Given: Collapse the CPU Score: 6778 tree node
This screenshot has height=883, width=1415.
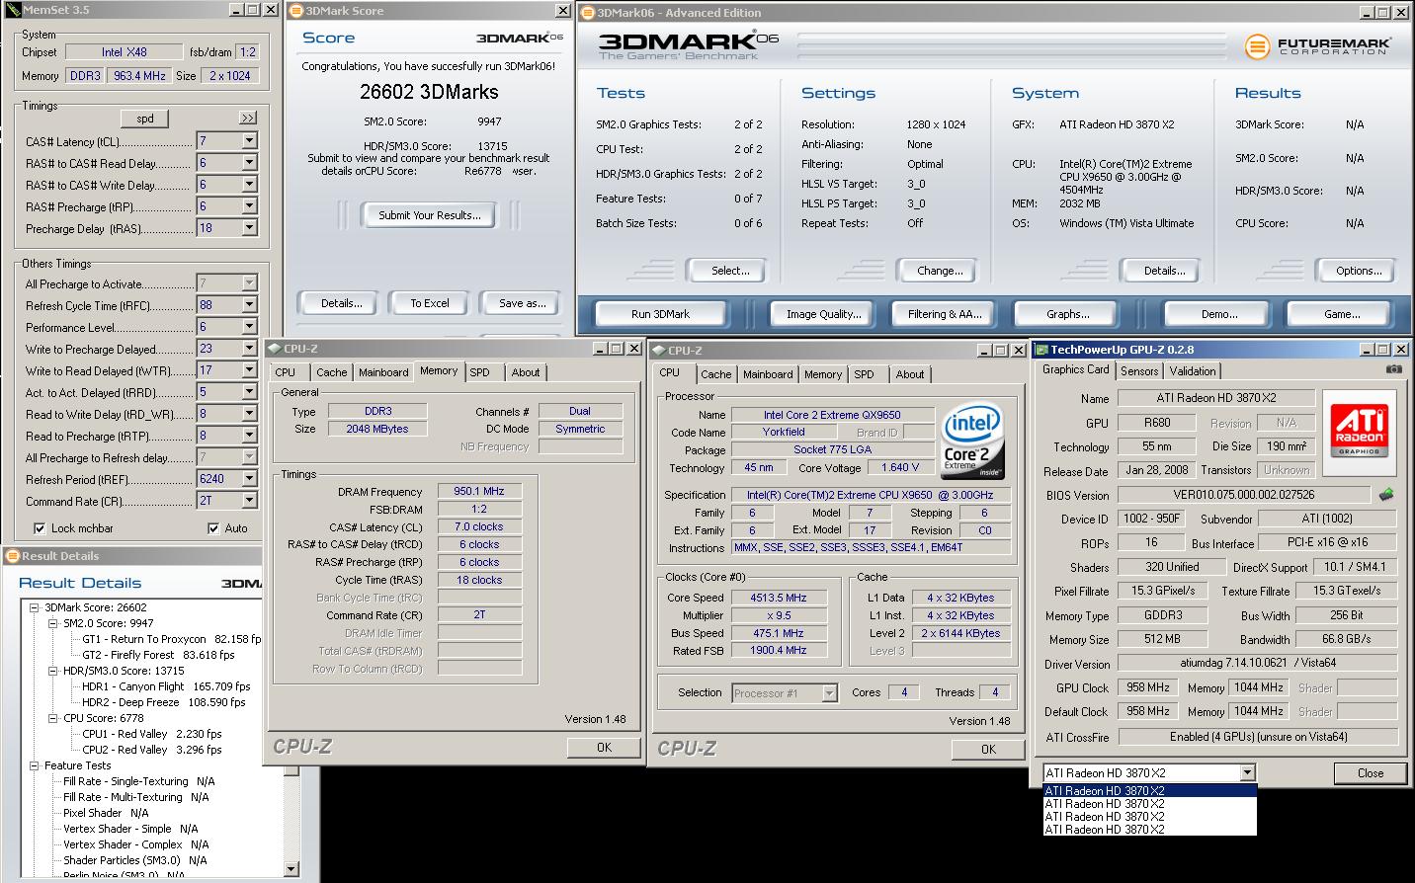Looking at the screenshot, I should click(53, 718).
